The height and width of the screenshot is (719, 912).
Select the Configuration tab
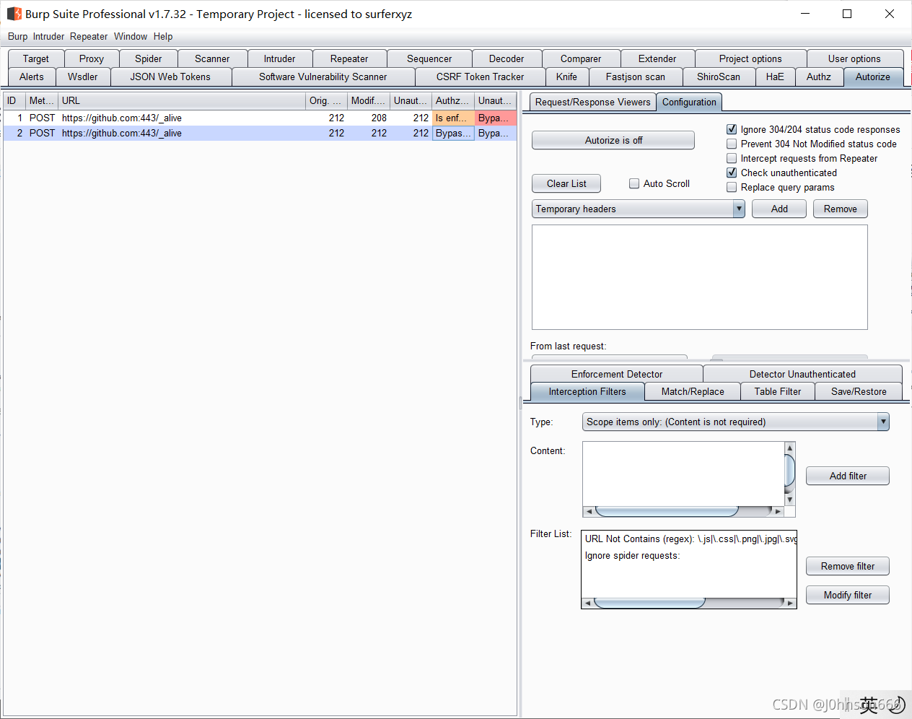pyautogui.click(x=689, y=102)
